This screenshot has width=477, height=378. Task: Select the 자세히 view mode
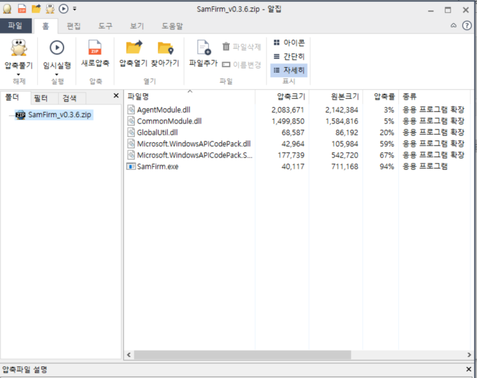click(289, 70)
